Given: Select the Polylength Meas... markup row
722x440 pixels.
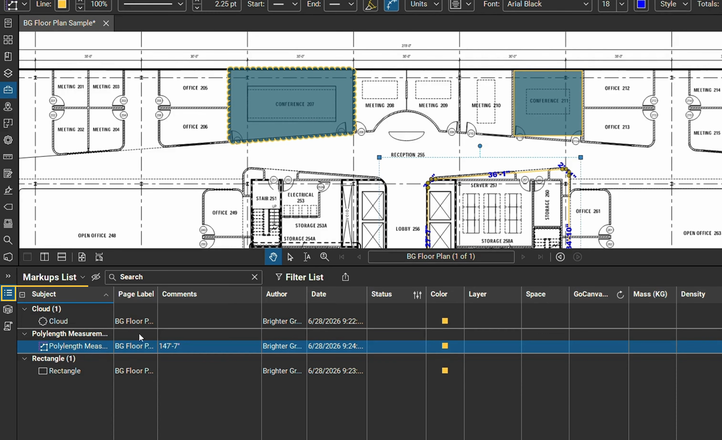Looking at the screenshot, I should click(370, 346).
